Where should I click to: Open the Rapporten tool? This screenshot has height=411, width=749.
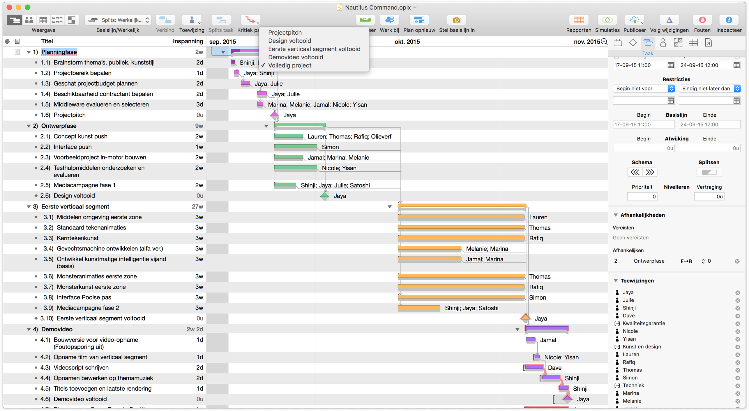click(x=579, y=20)
